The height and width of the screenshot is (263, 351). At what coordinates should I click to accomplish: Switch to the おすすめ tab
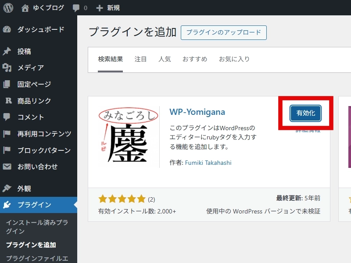click(x=195, y=59)
